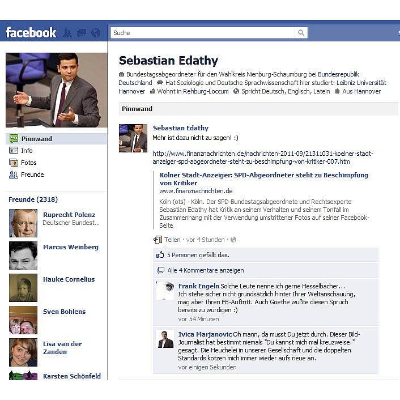The image size is (400, 400).
Task: Click the Info icon in sidebar
Action: pyautogui.click(x=14, y=151)
